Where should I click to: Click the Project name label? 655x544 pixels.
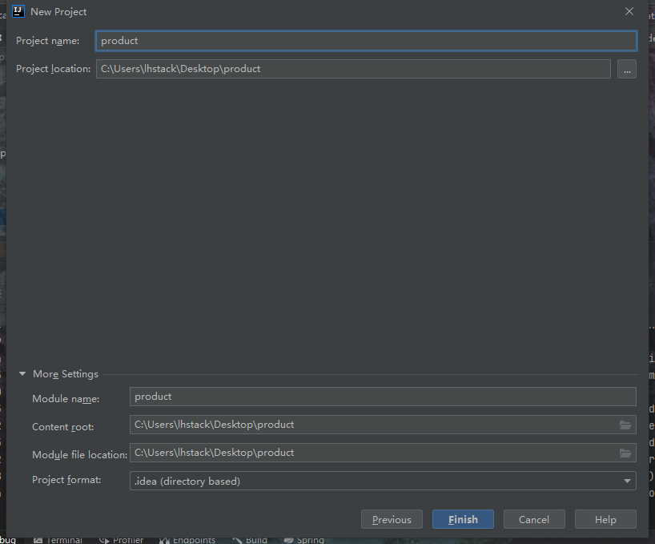click(x=47, y=41)
